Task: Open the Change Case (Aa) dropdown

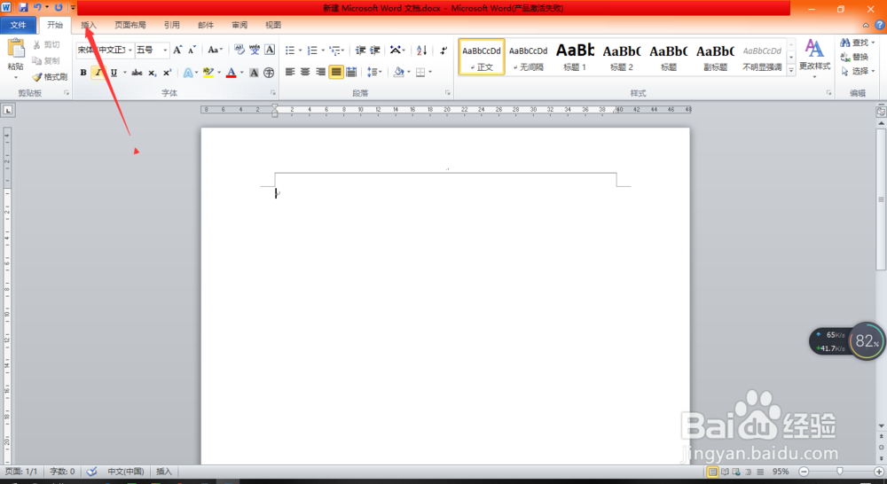Action: pyautogui.click(x=215, y=50)
